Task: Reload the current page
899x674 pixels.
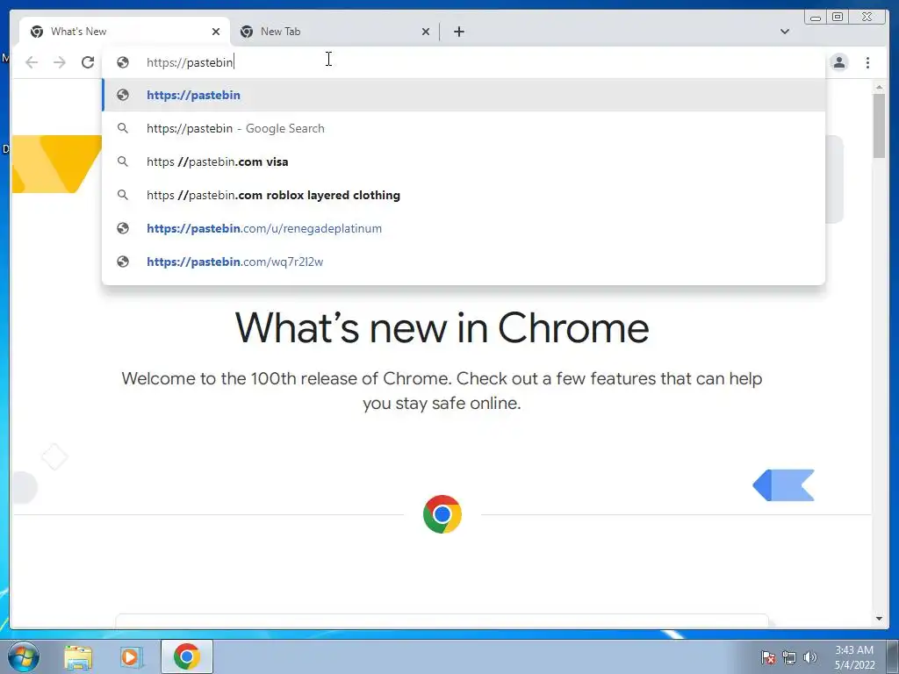Action: click(x=88, y=62)
